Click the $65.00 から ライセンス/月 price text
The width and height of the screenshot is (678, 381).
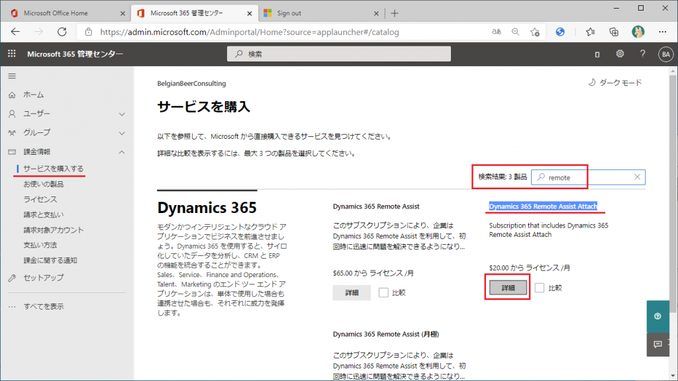pos(373,273)
